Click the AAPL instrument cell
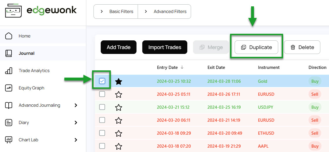Viewport: 329px width, 152px height. point(263,146)
